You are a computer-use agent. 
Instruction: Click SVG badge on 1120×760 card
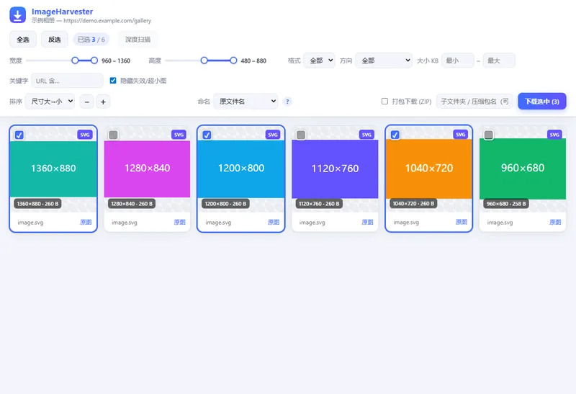click(366, 135)
